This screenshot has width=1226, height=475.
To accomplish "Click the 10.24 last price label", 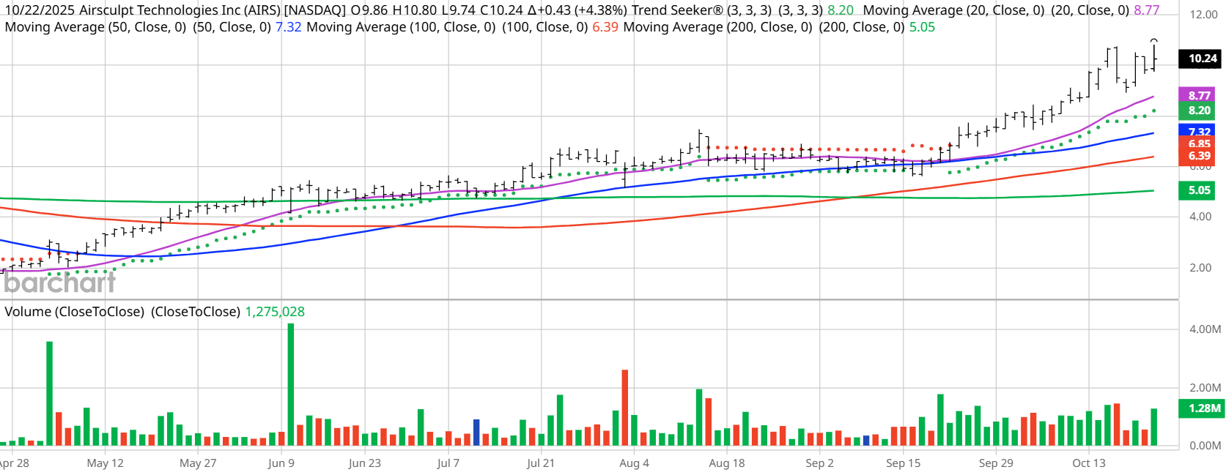I will (x=1200, y=59).
